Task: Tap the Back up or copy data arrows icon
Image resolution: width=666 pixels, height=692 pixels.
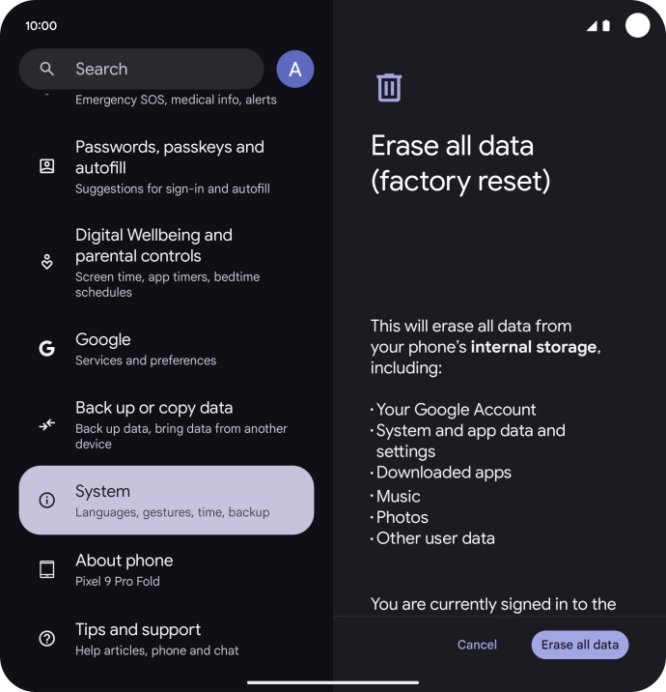Action: 47,425
